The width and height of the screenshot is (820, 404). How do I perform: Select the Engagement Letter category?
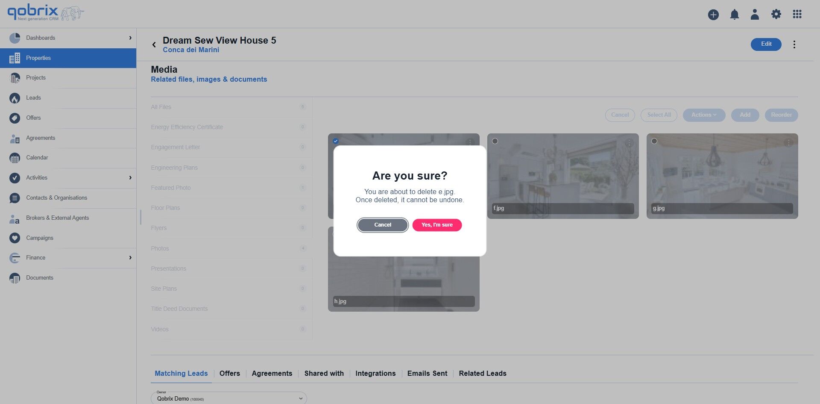[231, 147]
